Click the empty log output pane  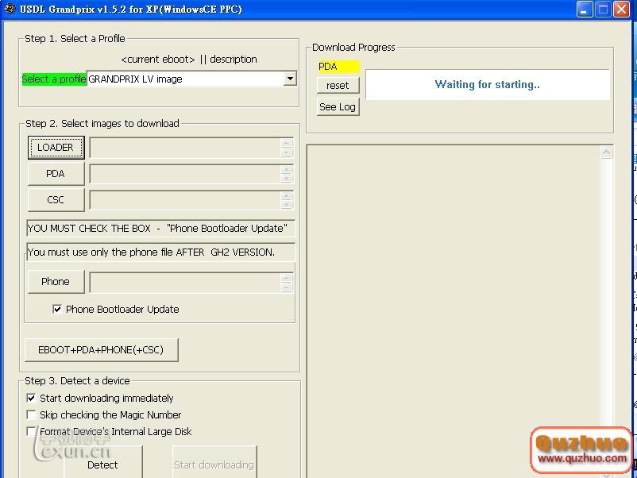pyautogui.click(x=454, y=310)
